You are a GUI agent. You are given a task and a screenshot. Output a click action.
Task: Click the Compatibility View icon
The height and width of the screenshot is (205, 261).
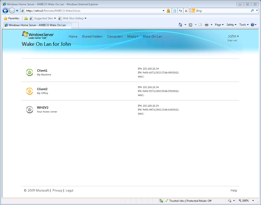175,11
